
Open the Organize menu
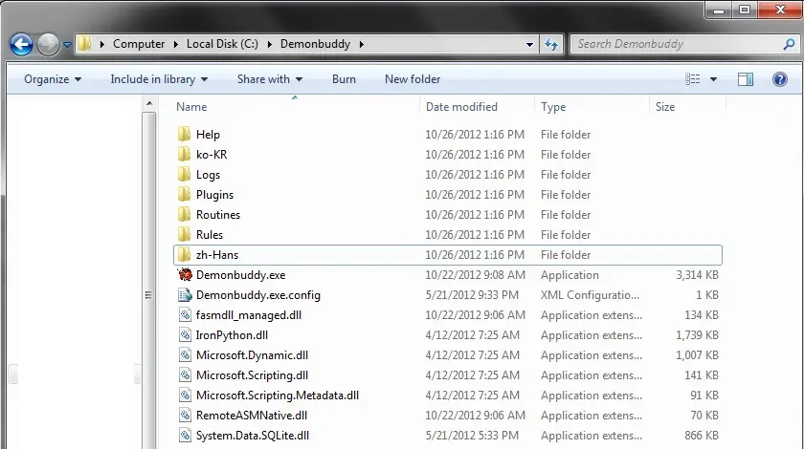pos(53,79)
